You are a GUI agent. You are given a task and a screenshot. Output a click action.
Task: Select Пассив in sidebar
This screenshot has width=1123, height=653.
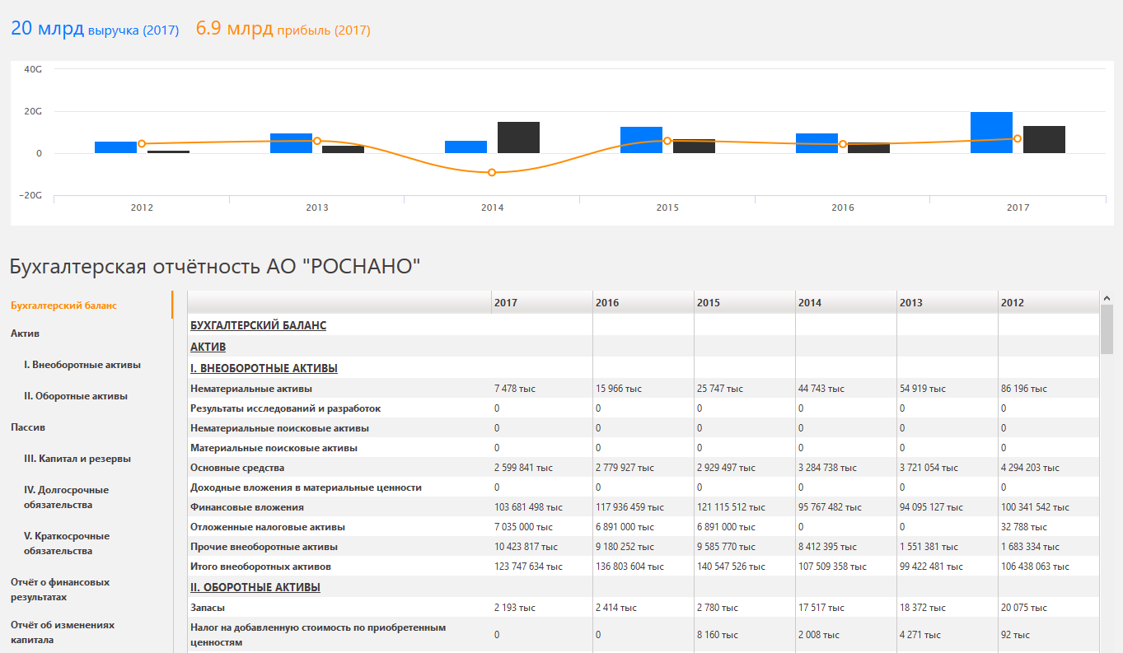click(x=28, y=427)
